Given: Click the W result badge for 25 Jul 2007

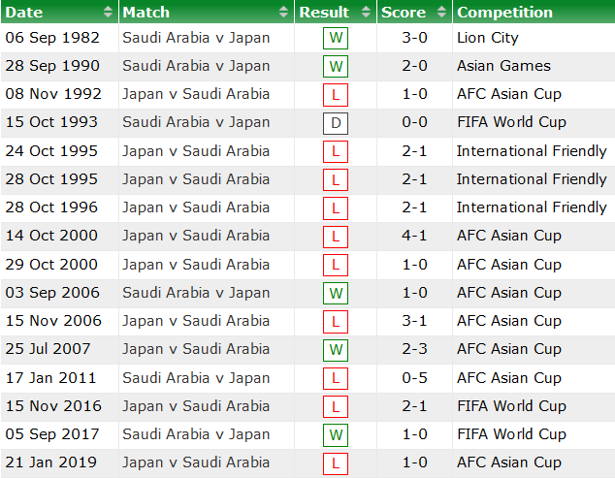Looking at the screenshot, I should 336,350.
